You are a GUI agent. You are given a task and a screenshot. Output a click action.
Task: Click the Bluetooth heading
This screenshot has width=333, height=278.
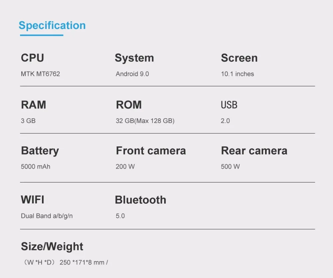click(140, 200)
